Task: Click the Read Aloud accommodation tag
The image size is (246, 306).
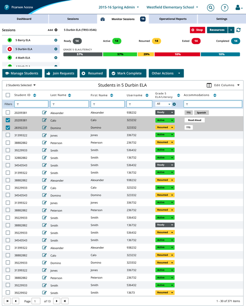Action: pos(194,120)
